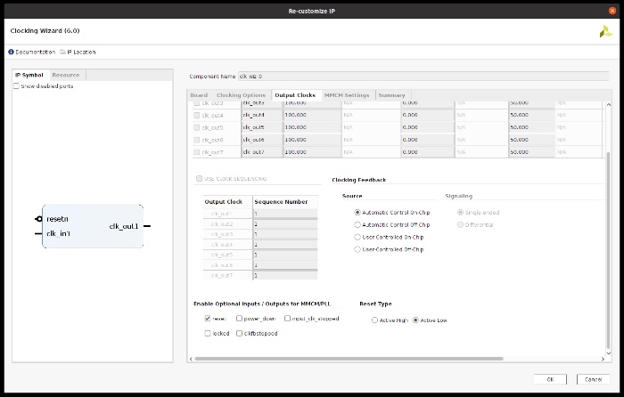Open IP Location folder icon
Screen dimensions: 624x397
pyautogui.click(x=63, y=52)
